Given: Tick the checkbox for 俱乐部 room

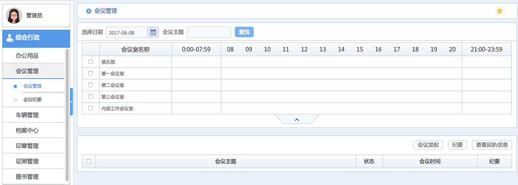Looking at the screenshot, I should (91, 62).
